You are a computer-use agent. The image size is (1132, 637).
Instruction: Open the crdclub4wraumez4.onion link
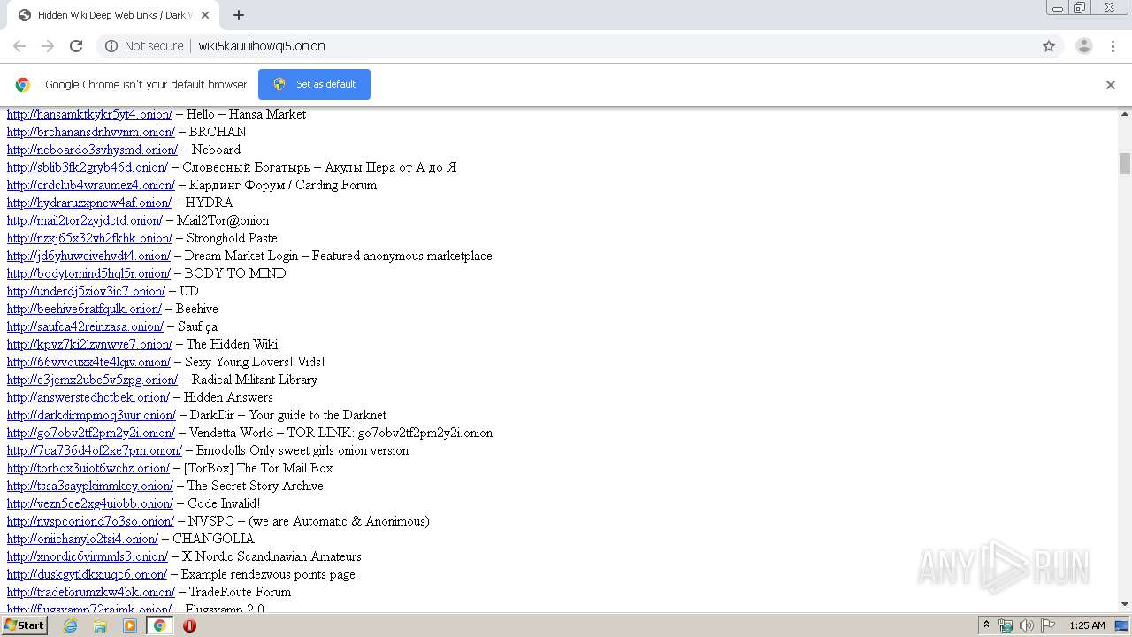(x=91, y=185)
